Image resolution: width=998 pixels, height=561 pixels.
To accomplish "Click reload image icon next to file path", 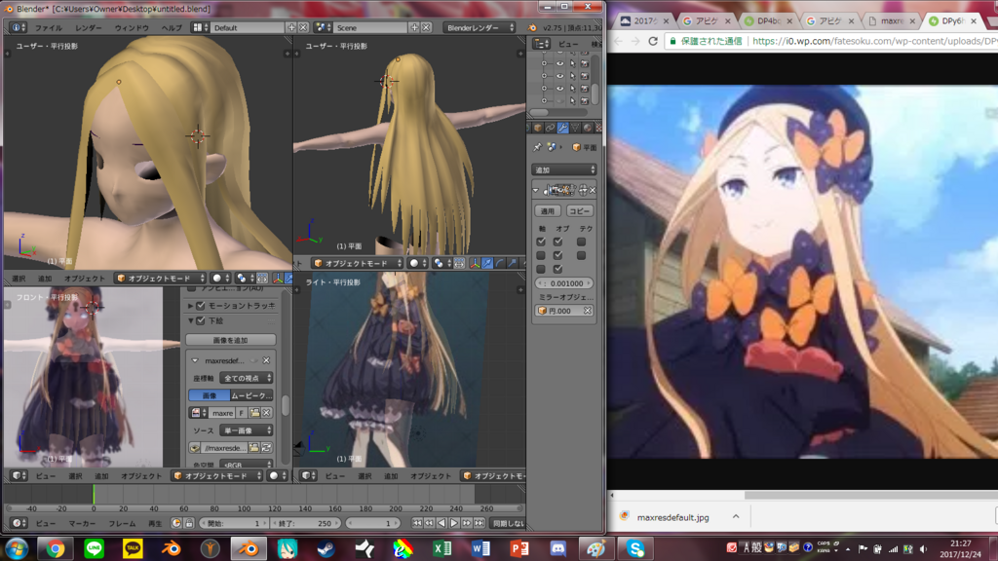I will (267, 448).
